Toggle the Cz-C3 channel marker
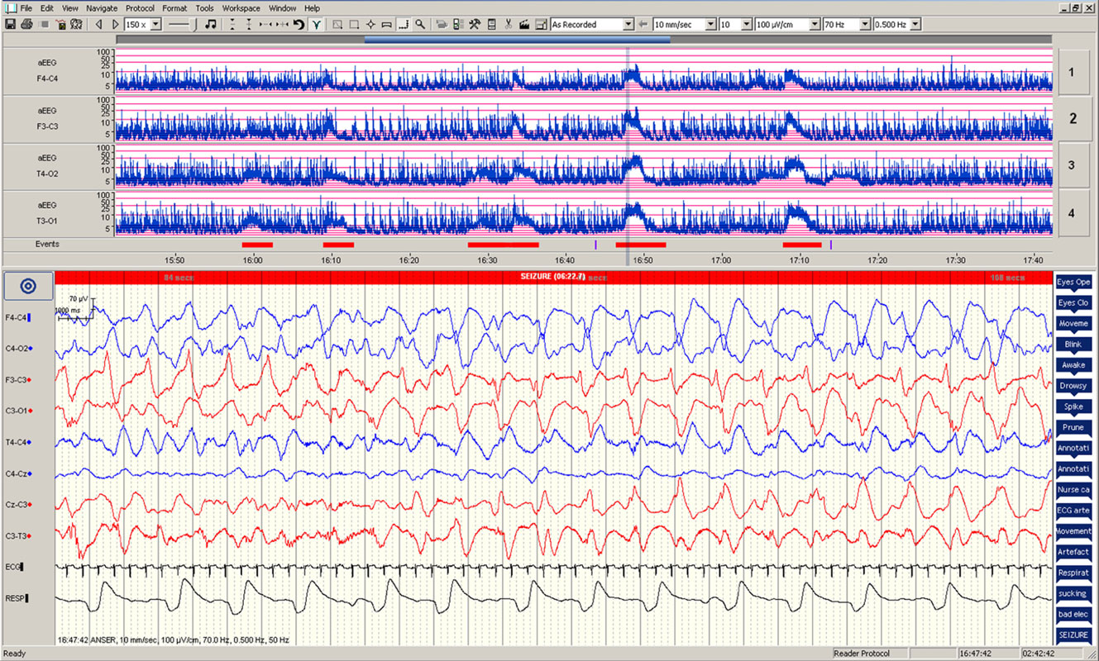The image size is (1099, 661). point(31,504)
